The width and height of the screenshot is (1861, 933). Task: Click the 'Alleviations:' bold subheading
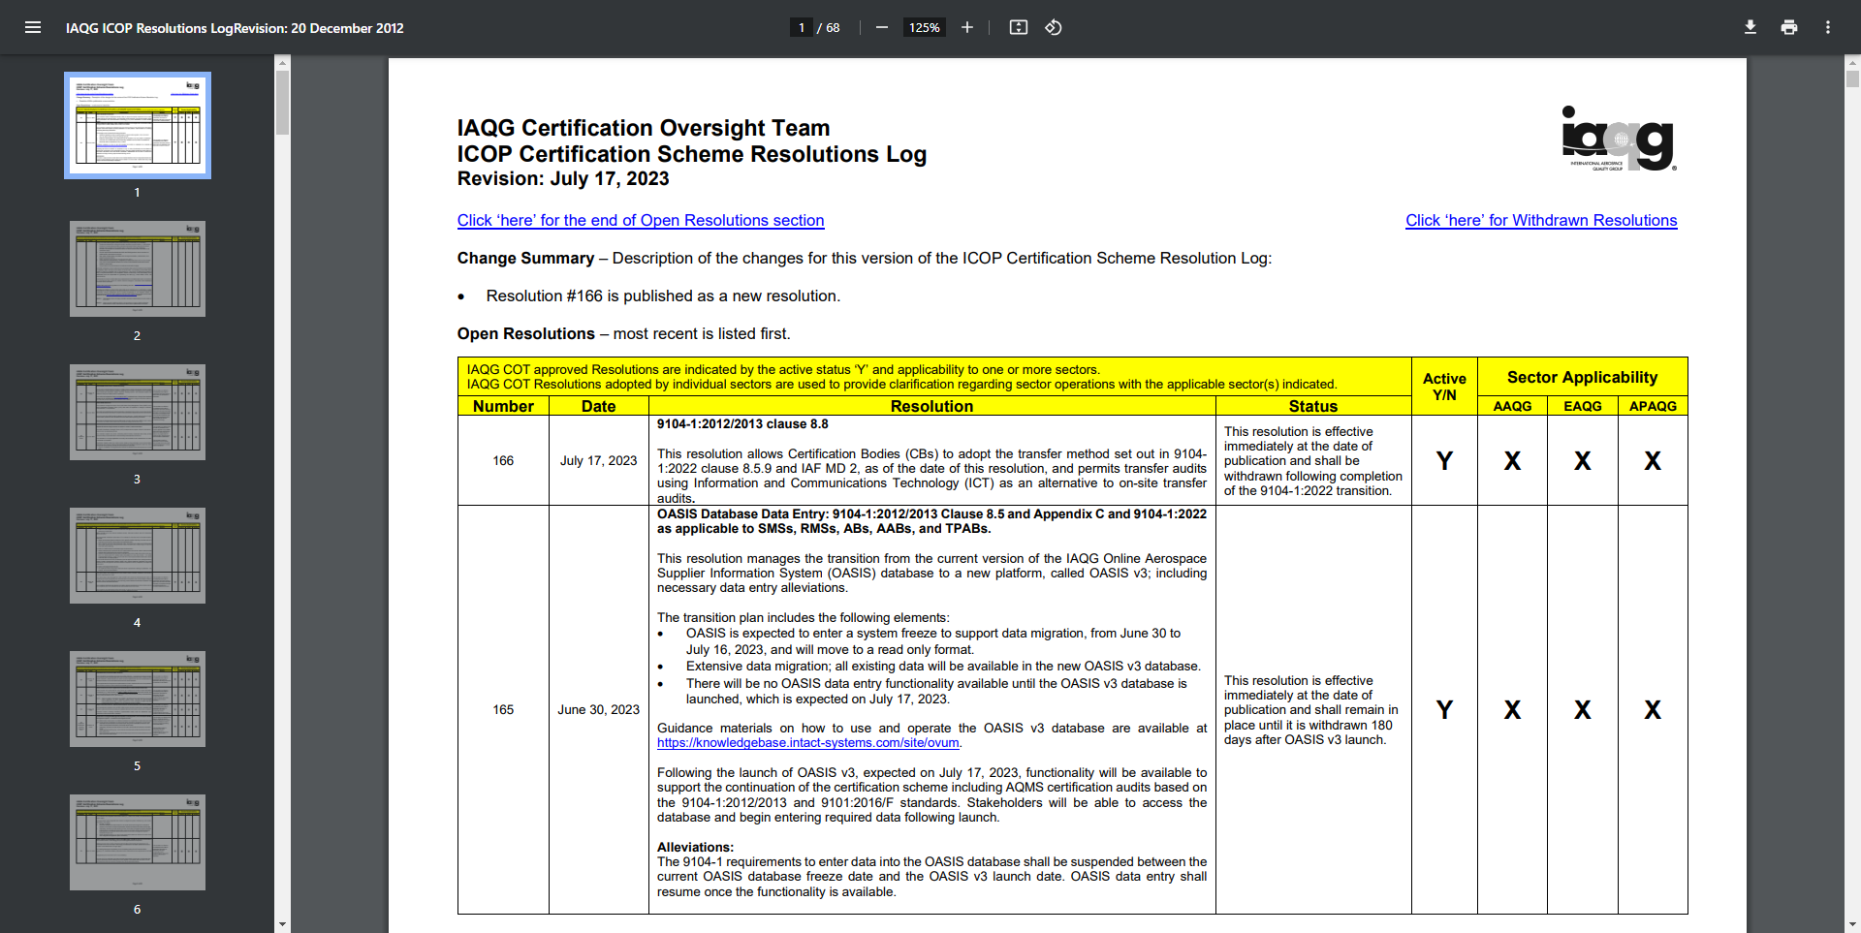tap(695, 847)
